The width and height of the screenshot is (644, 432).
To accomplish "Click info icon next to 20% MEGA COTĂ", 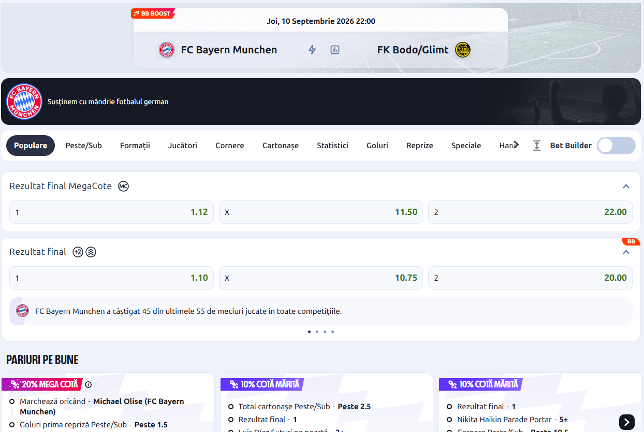I will pos(88,384).
